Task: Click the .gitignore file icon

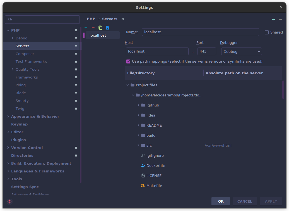Action: pyautogui.click(x=143, y=156)
